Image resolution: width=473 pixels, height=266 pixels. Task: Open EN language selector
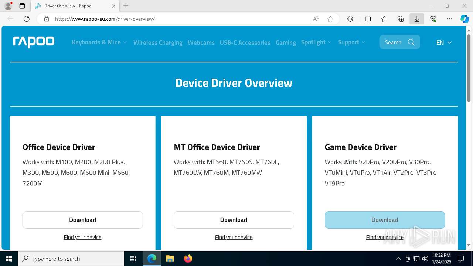click(x=444, y=42)
